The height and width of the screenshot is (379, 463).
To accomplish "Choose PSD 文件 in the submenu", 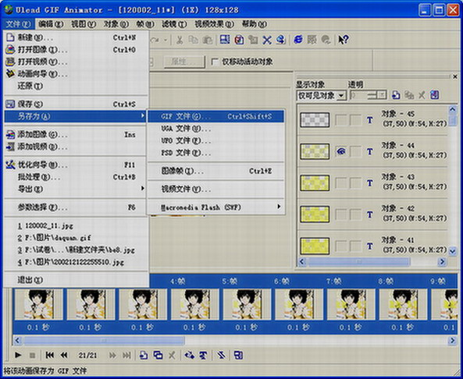I will click(215, 153).
